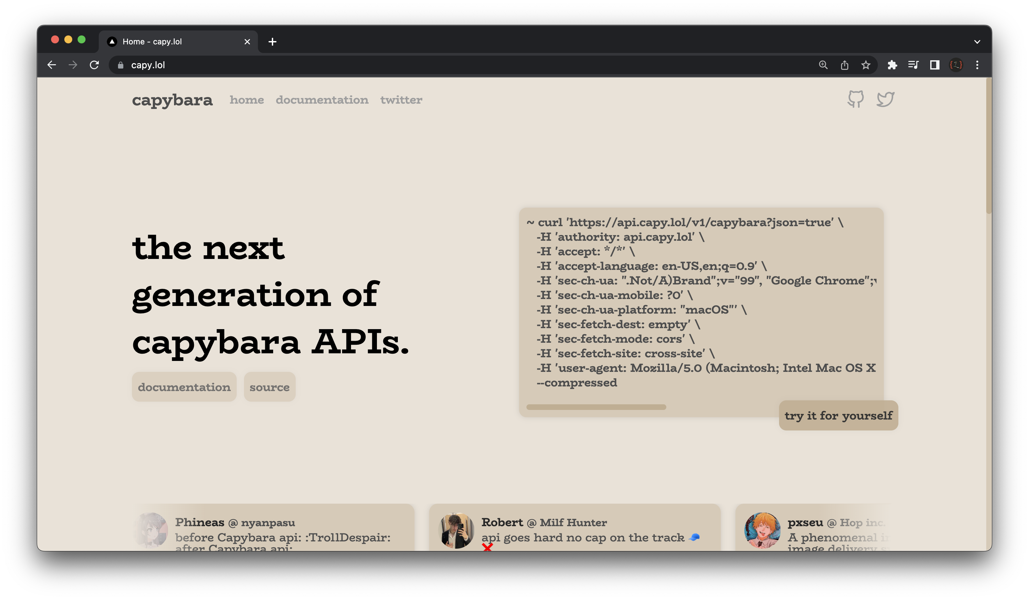Click "accept: */*" header line
Viewport: 1029px width, 600px height.
pyautogui.click(x=585, y=251)
